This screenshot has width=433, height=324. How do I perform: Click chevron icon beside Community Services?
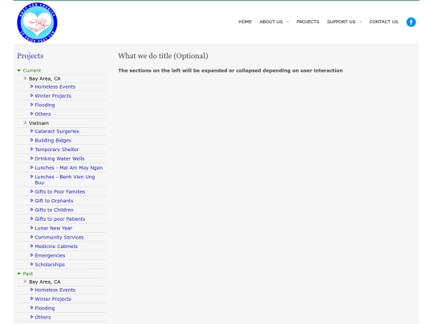[31, 237]
